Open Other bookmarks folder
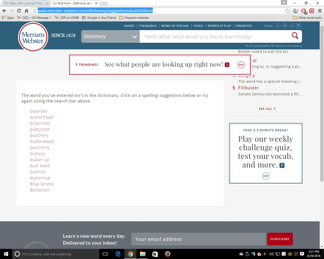 pos(307,18)
